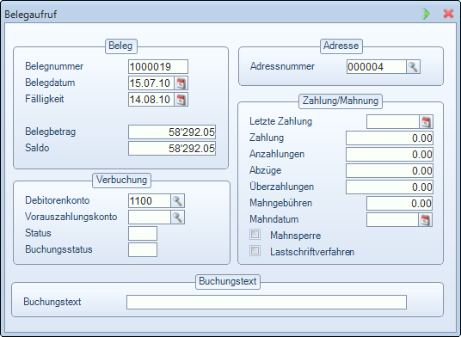Screen dimensions: 461x337
Task: Click the Lastschriftverfahren label text
Action: tap(312, 252)
